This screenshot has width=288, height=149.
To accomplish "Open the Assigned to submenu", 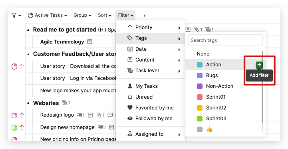I will [x=150, y=134].
